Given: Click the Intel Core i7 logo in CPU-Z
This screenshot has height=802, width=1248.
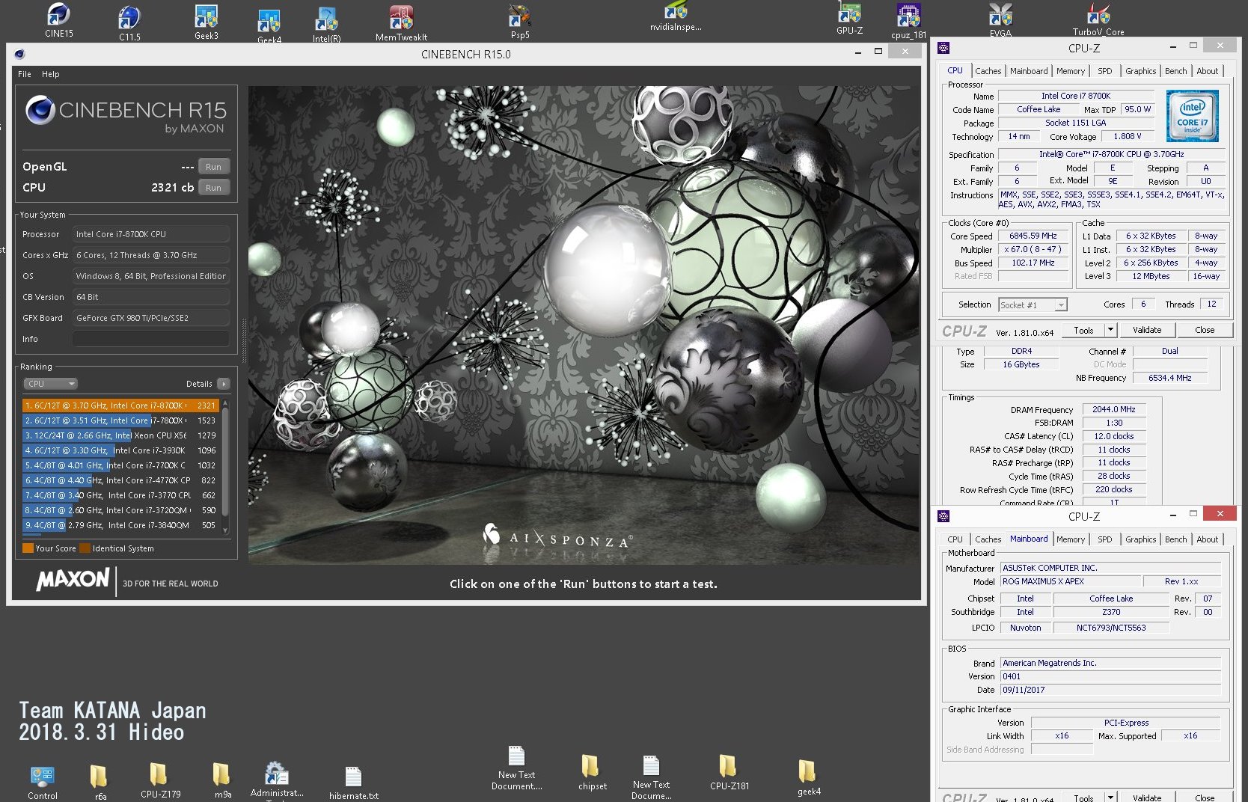Looking at the screenshot, I should point(1193,116).
